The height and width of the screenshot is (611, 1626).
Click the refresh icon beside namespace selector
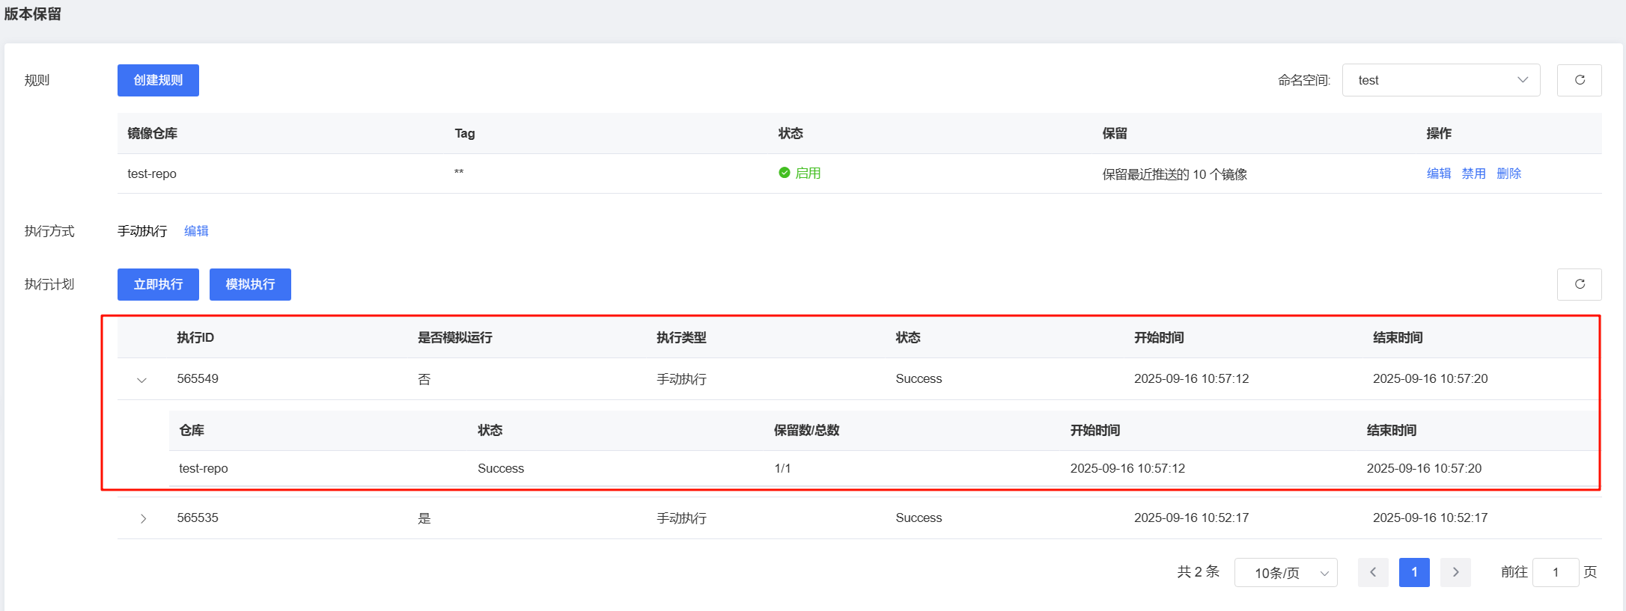coord(1579,80)
